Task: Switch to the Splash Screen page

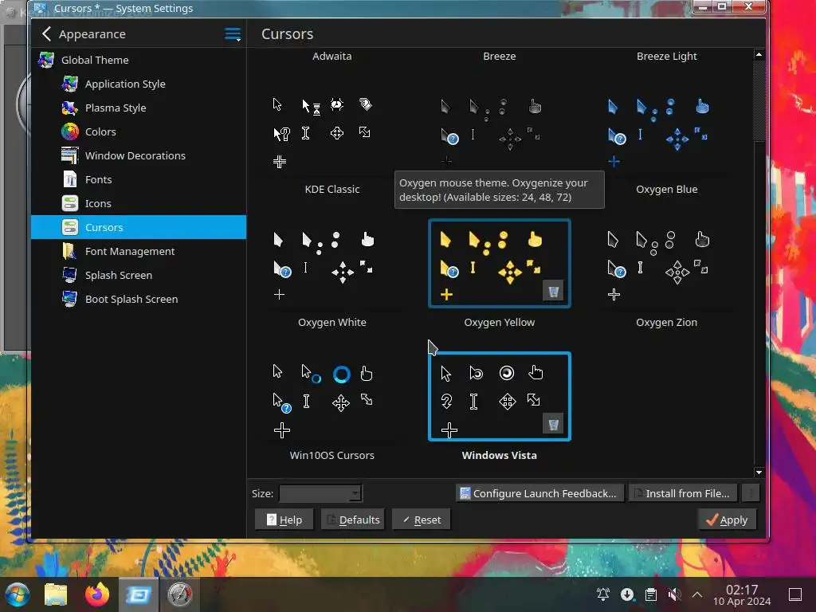Action: coord(139,275)
